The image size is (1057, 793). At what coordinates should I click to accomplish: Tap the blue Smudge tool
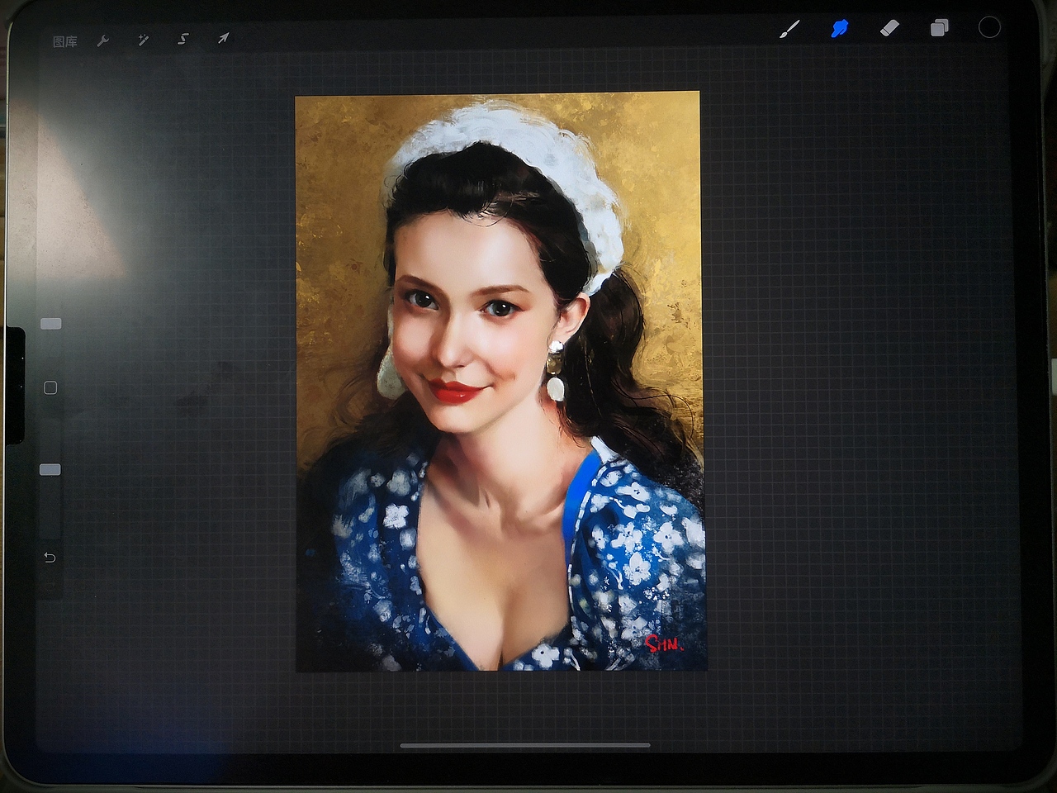pos(839,29)
